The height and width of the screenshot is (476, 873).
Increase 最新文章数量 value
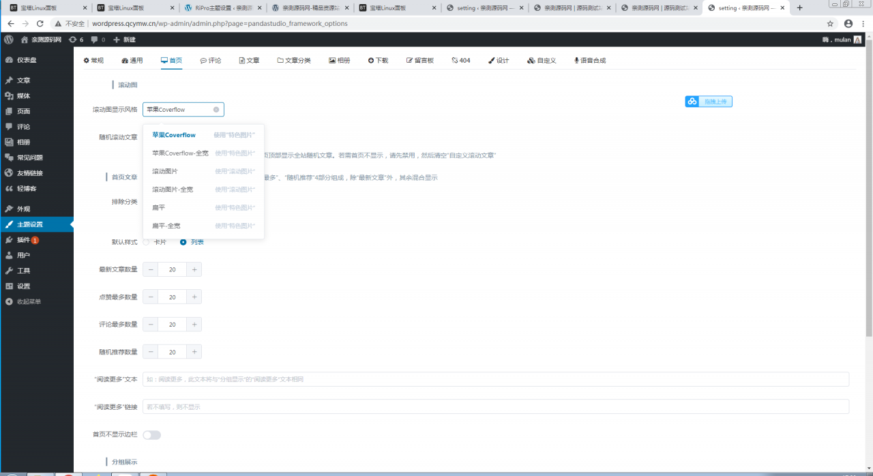pyautogui.click(x=194, y=270)
